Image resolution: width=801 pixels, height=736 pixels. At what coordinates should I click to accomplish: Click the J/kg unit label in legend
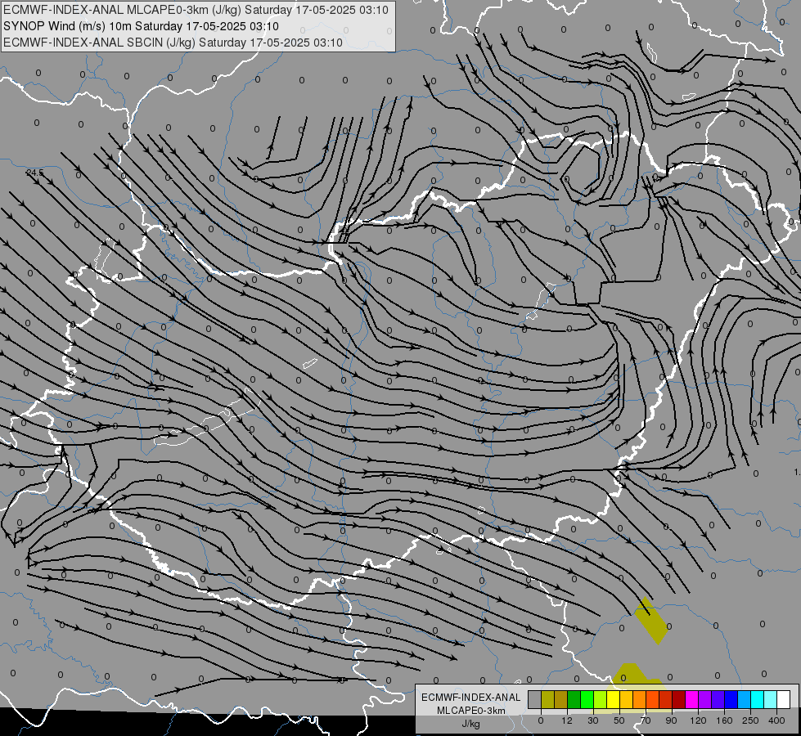(x=471, y=724)
